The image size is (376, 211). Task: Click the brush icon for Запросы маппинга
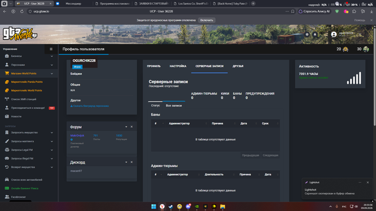coord(6,141)
